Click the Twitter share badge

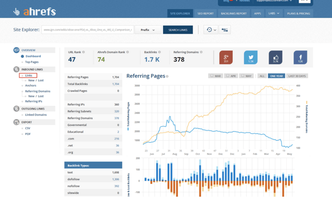pos(251,57)
